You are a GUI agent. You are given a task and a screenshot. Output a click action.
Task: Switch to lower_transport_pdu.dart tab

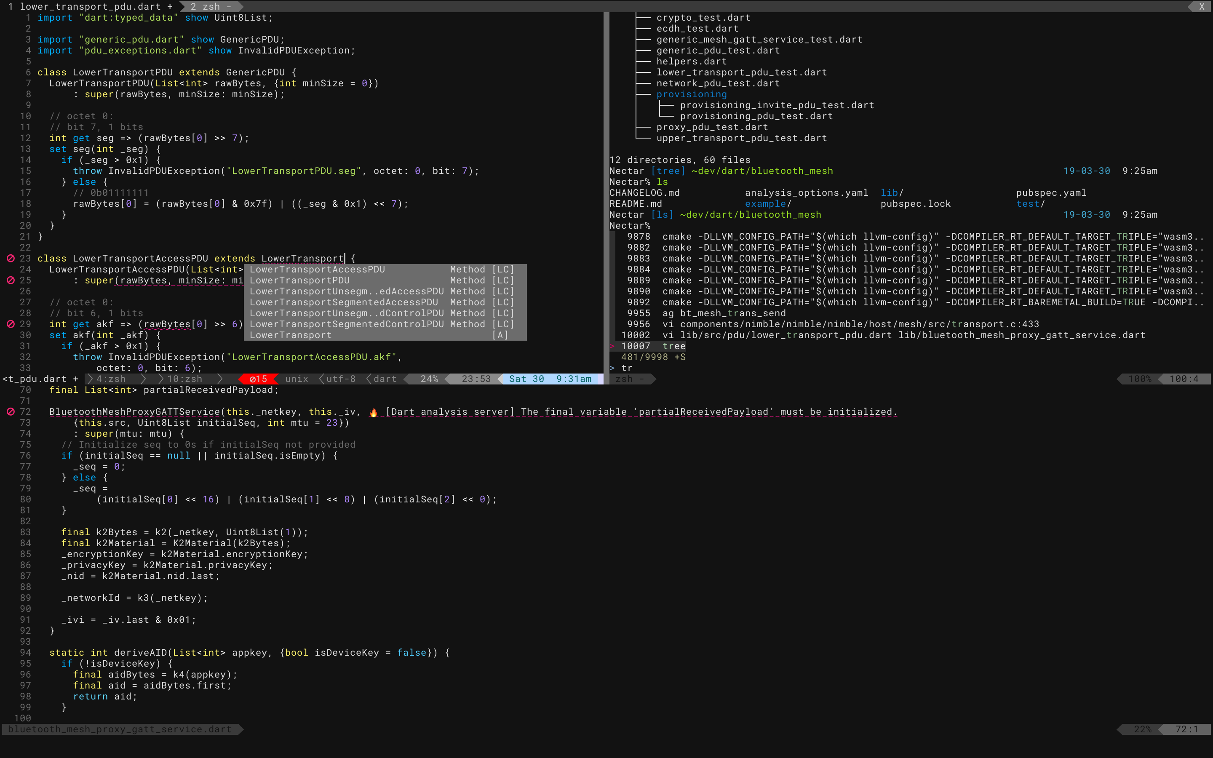(x=90, y=6)
